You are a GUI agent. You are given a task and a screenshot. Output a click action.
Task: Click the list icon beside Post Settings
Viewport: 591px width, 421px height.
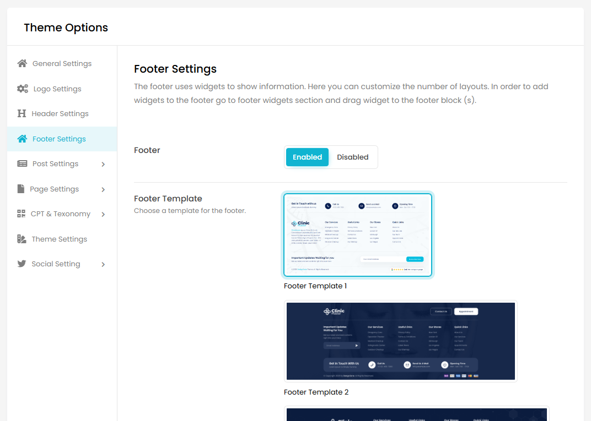[22, 163]
